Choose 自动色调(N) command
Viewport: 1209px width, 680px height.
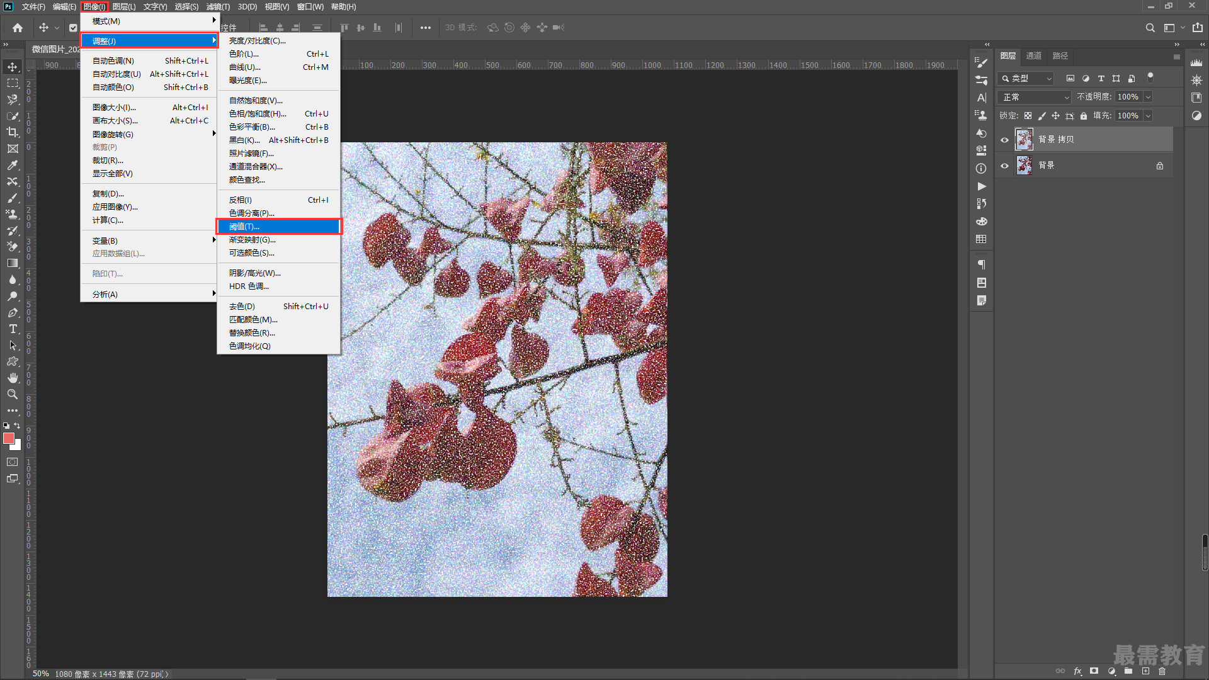(149, 61)
